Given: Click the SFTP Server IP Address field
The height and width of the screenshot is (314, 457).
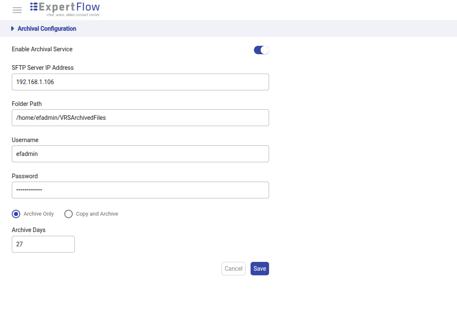Looking at the screenshot, I should [x=140, y=82].
